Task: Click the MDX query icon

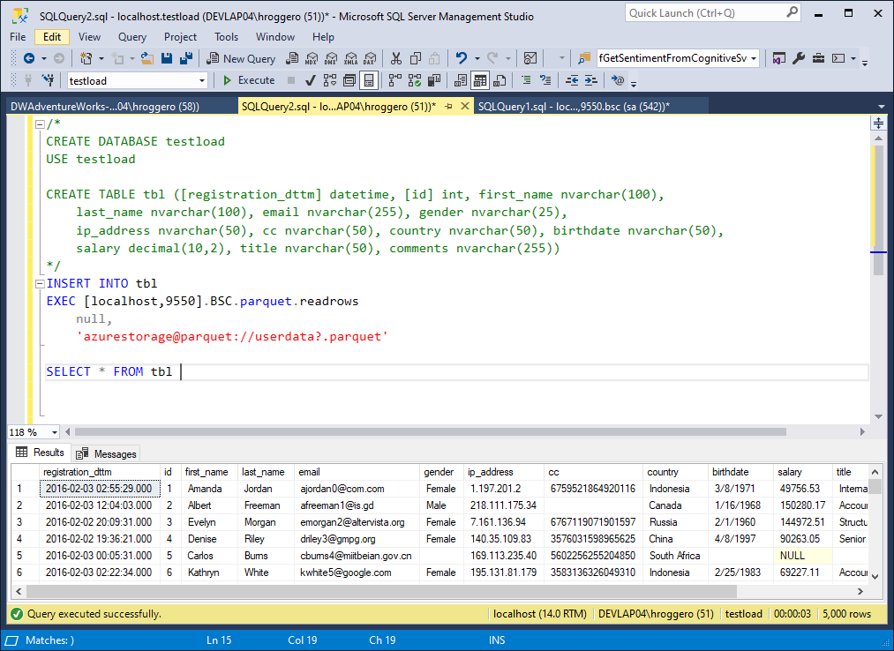Action: tap(311, 58)
